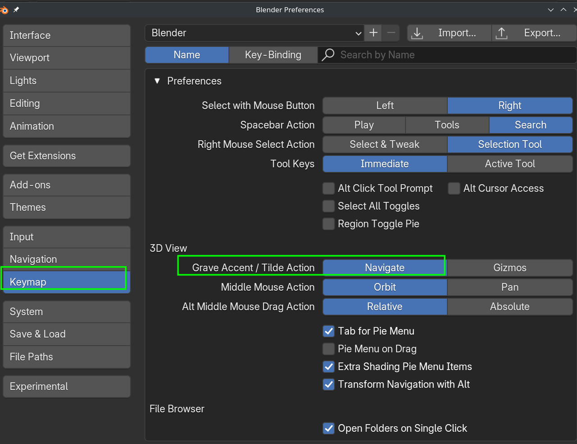Set Spacebar Action to Search
Image resolution: width=577 pixels, height=444 pixels.
click(x=531, y=125)
